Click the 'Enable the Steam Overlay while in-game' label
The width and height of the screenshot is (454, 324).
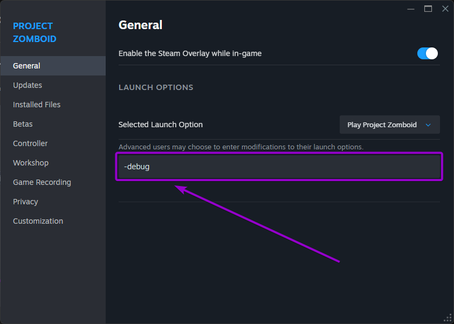(x=190, y=53)
